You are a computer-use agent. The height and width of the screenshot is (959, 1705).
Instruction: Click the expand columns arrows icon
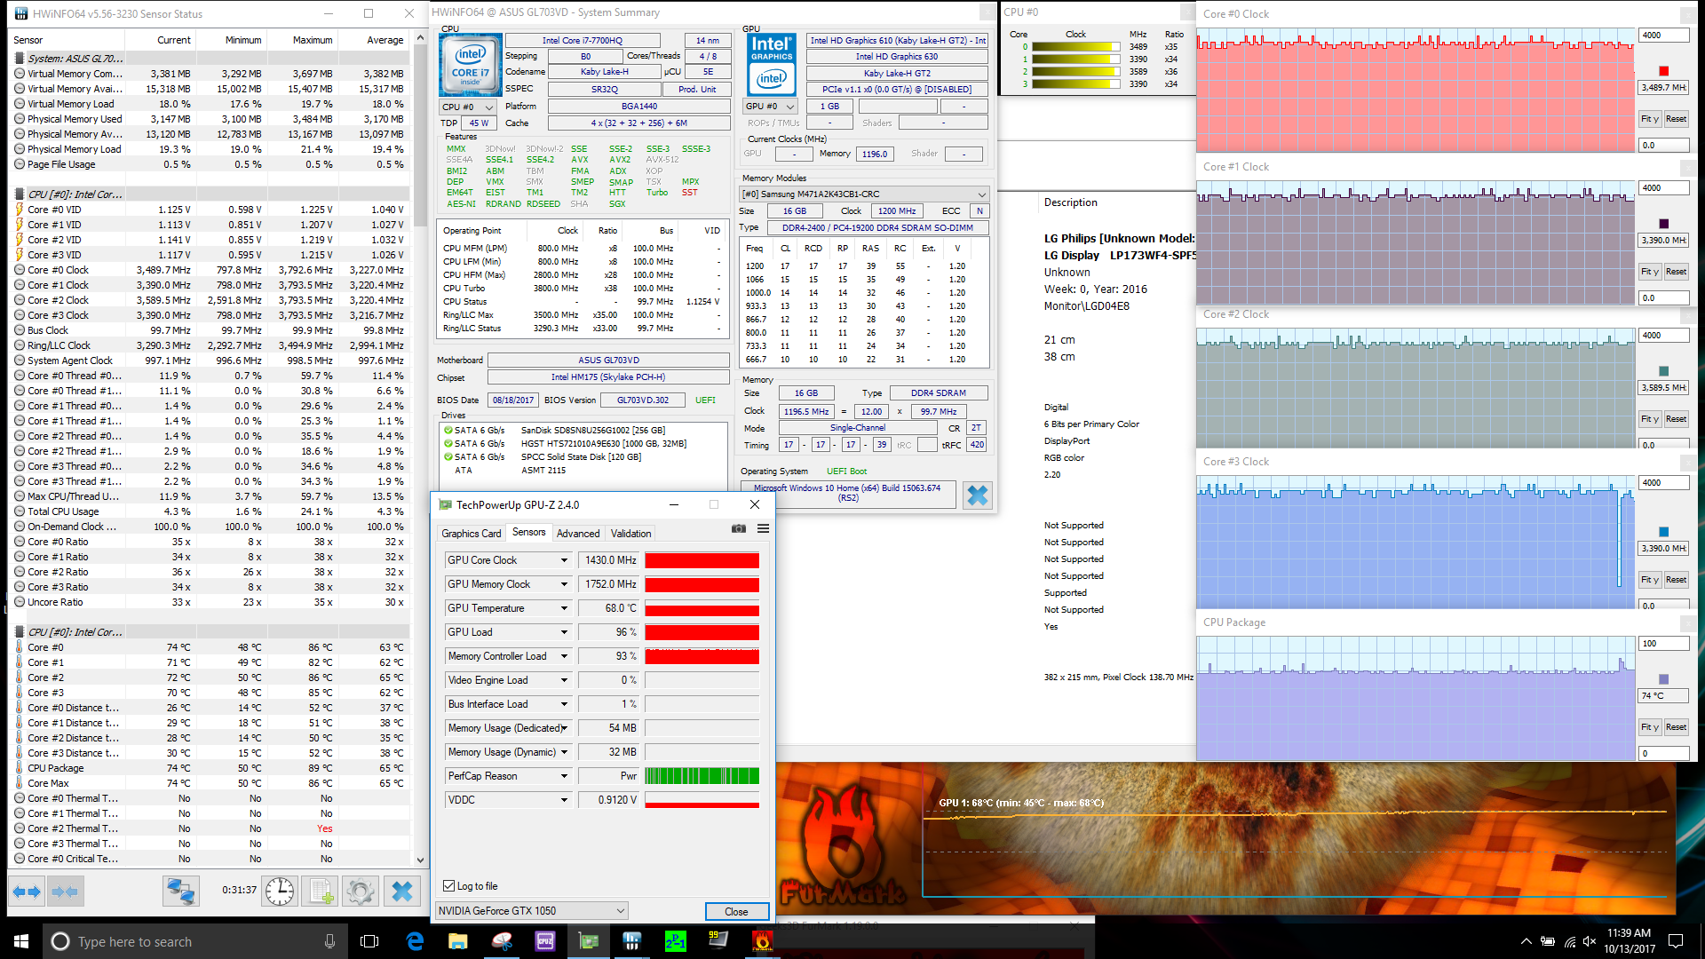point(27,891)
